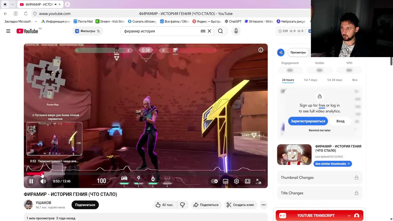Open the YouTube hamburger guide menu
This screenshot has width=393, height=221.
[8, 31]
